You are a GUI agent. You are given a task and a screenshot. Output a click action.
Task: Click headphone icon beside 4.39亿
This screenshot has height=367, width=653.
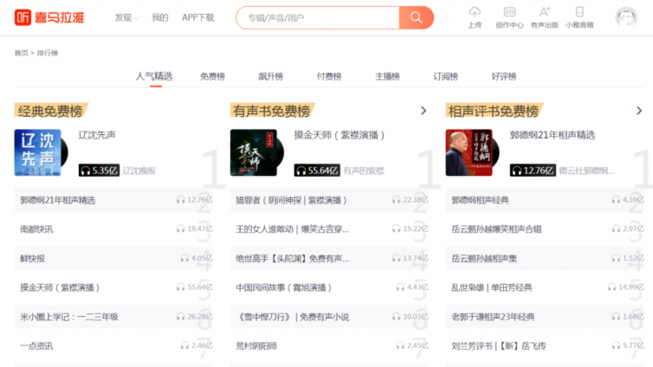pos(616,200)
